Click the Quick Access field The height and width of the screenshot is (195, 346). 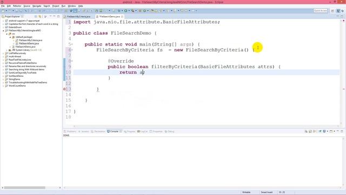click(321, 11)
